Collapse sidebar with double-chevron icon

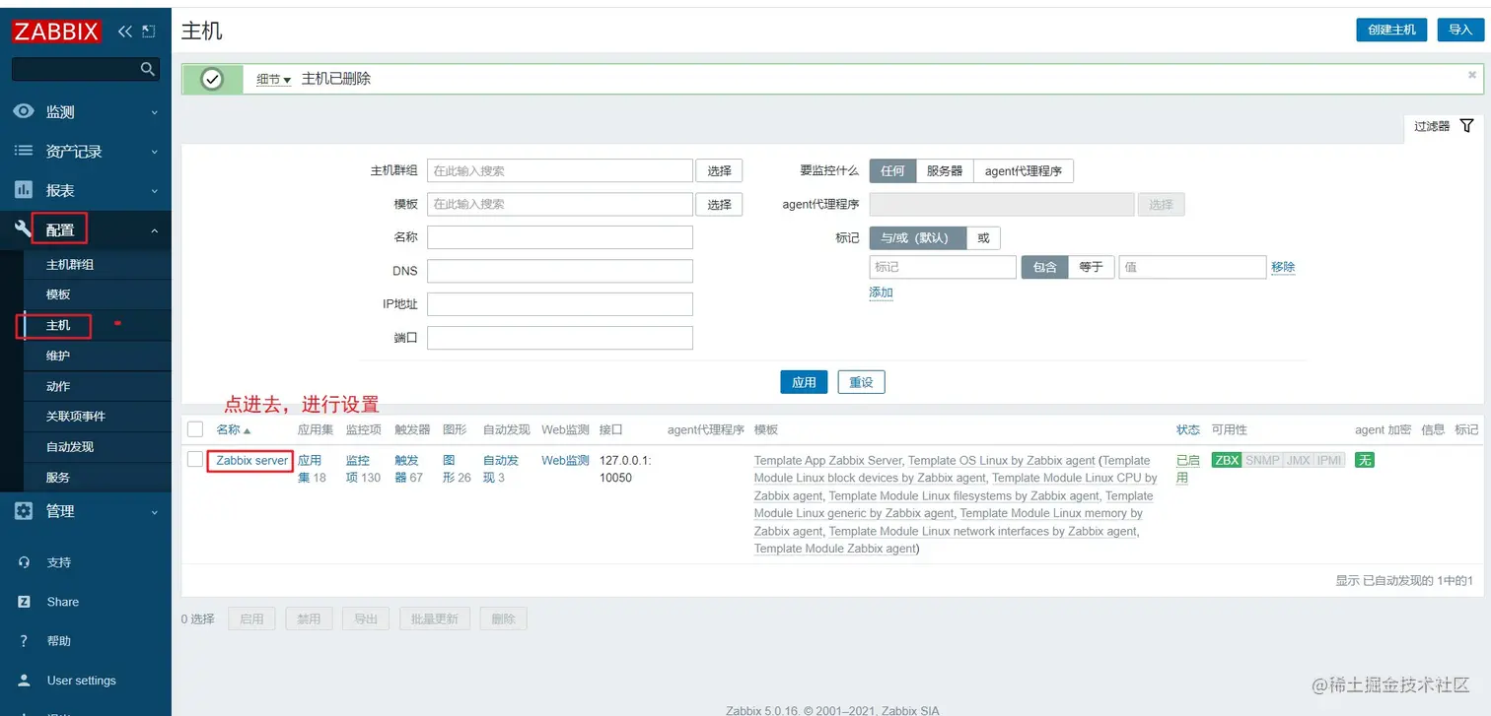click(125, 32)
